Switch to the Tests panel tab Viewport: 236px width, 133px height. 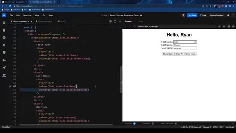(141, 21)
